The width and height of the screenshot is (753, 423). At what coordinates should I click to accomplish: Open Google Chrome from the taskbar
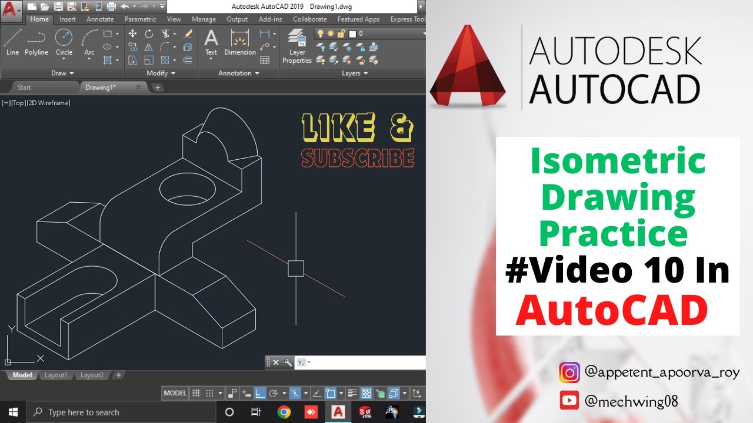click(x=284, y=412)
